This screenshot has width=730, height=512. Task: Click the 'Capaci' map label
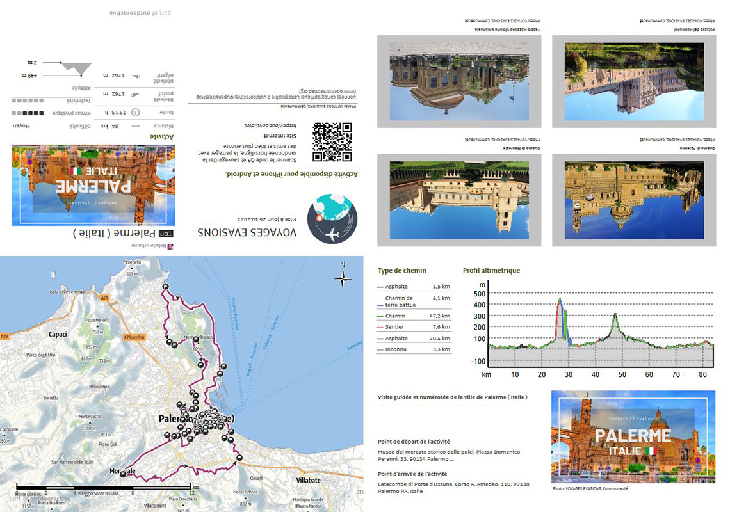click(58, 334)
